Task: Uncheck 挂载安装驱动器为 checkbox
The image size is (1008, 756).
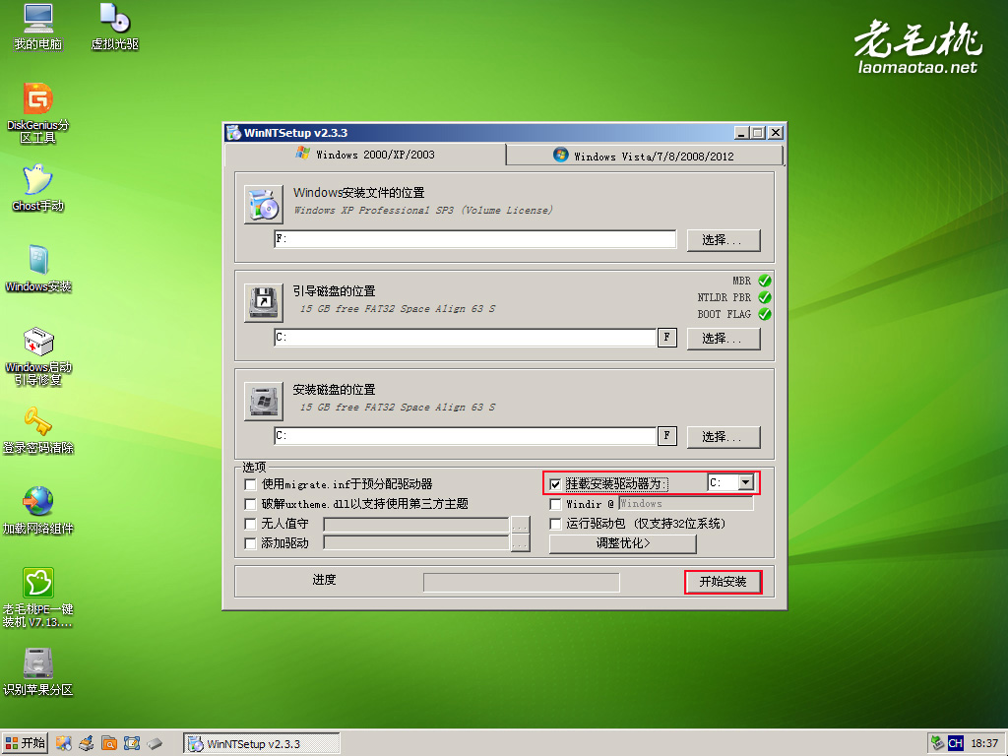Action: tap(555, 484)
